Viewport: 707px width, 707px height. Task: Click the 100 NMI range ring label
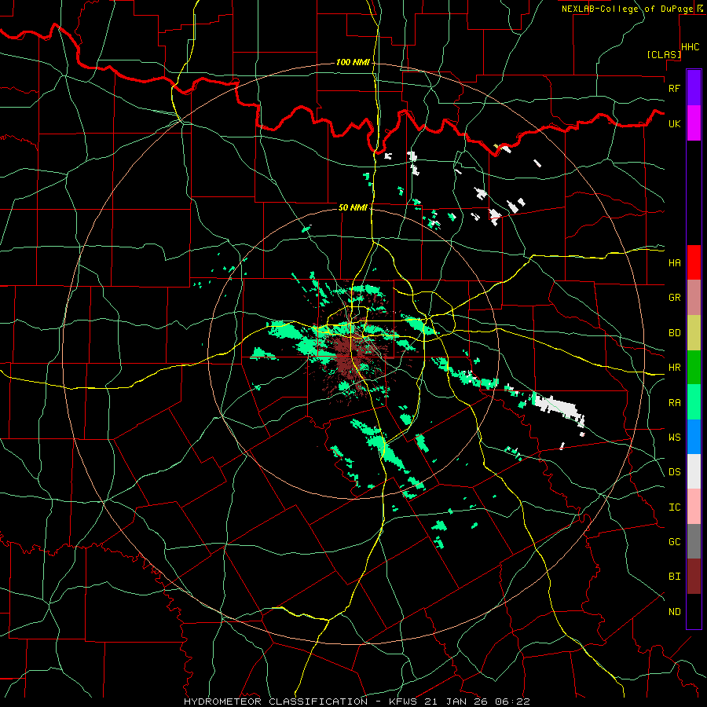click(x=353, y=62)
